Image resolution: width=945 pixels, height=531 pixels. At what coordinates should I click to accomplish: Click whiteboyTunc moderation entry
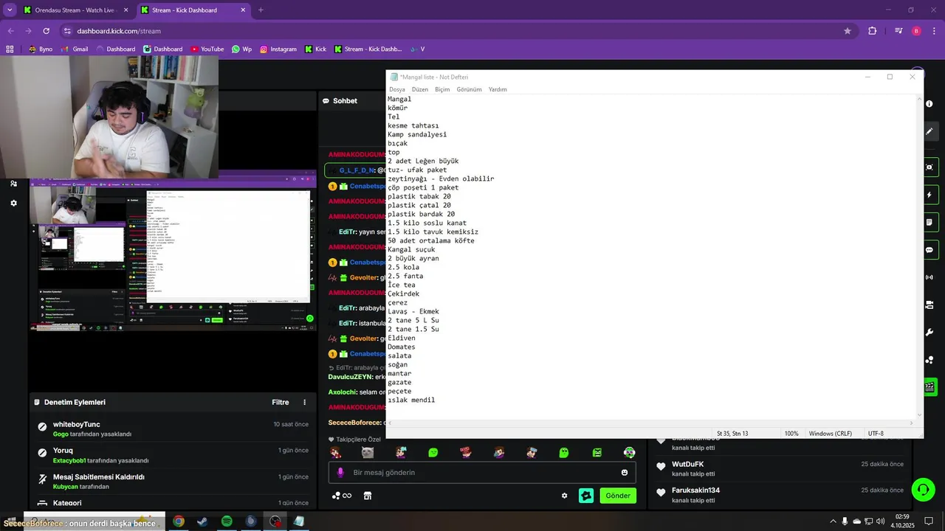[173, 428]
